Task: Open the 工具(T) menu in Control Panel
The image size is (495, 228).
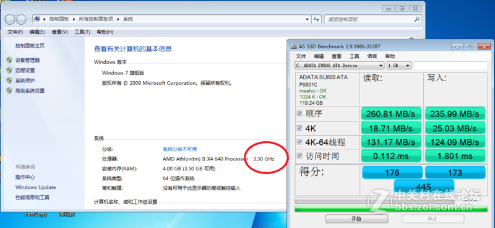Action: (x=82, y=32)
